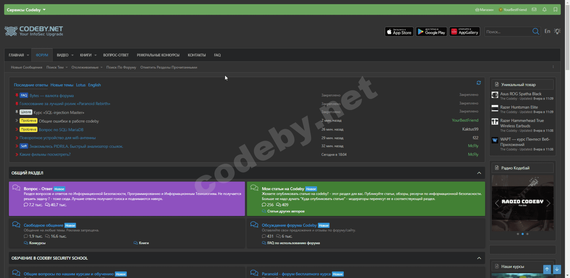Screen dimensions: 570x278
Task: Open Новые Сообщения link
Action: click(26, 67)
